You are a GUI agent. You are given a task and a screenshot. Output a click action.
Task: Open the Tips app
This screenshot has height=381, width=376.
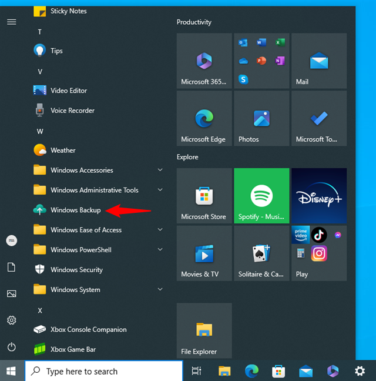(x=97, y=51)
